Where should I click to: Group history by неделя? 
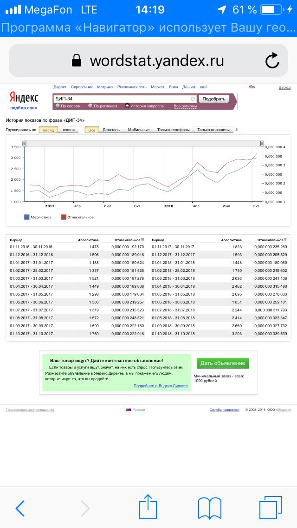click(x=68, y=130)
